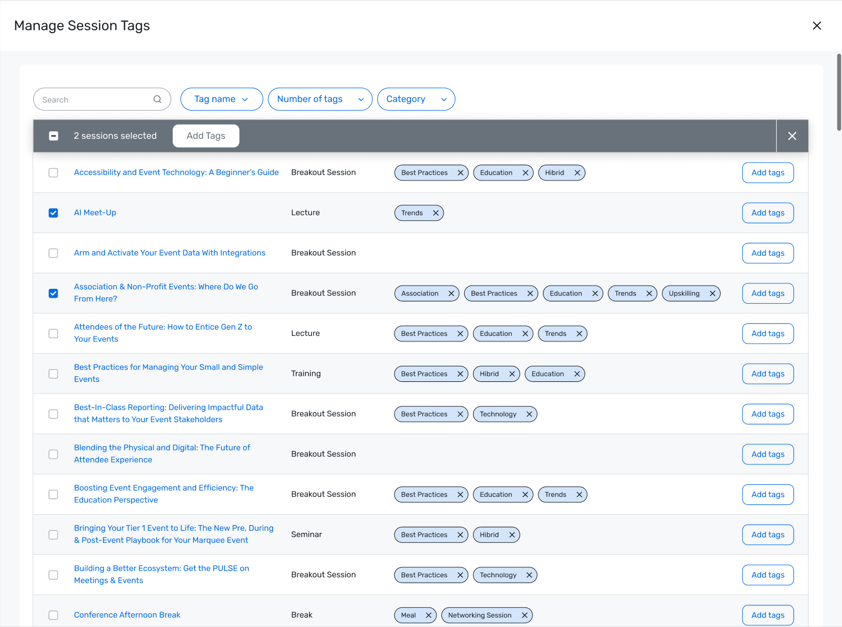
Task: Click the Training category cell
Action: pyautogui.click(x=306, y=374)
